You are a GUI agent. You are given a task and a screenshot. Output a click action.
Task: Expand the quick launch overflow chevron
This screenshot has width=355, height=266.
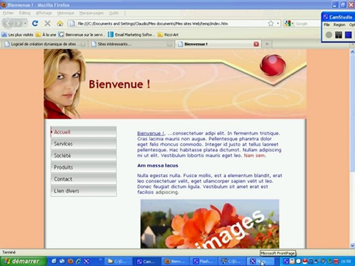click(100, 260)
